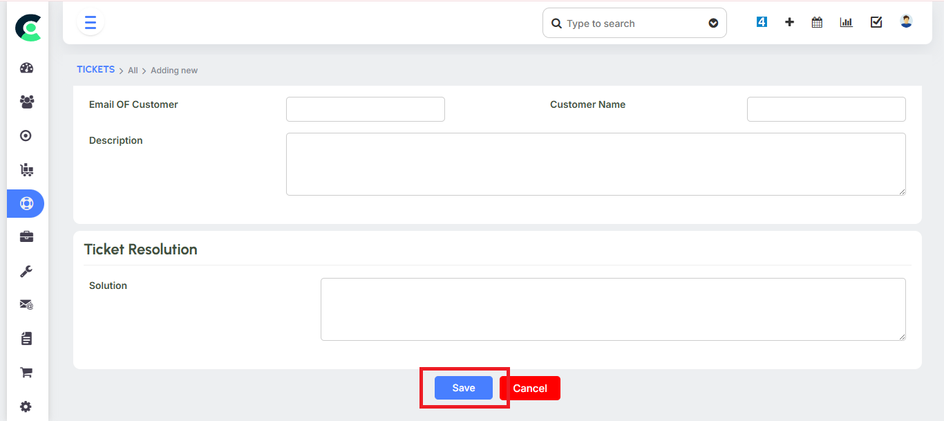The height and width of the screenshot is (421, 944).
Task: Toggle the hamburger menu button
Action: click(x=90, y=23)
